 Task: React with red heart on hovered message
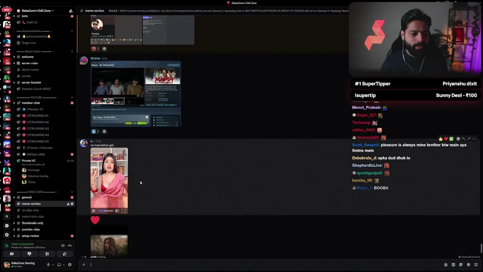coord(446,139)
